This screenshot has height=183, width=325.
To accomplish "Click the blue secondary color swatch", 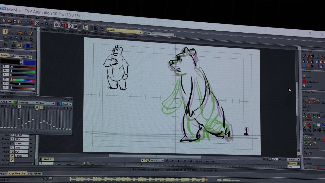I will 29,63.
